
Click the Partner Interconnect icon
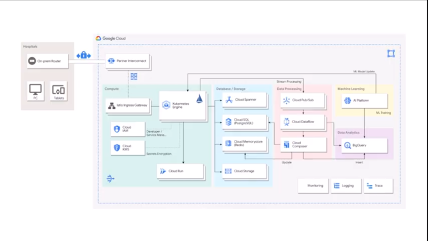click(111, 61)
